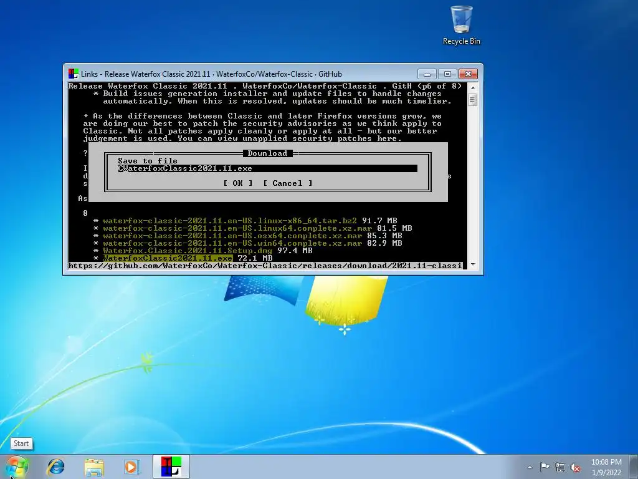Open Action Center flag icon
Screen dimensions: 638x479
(545, 467)
